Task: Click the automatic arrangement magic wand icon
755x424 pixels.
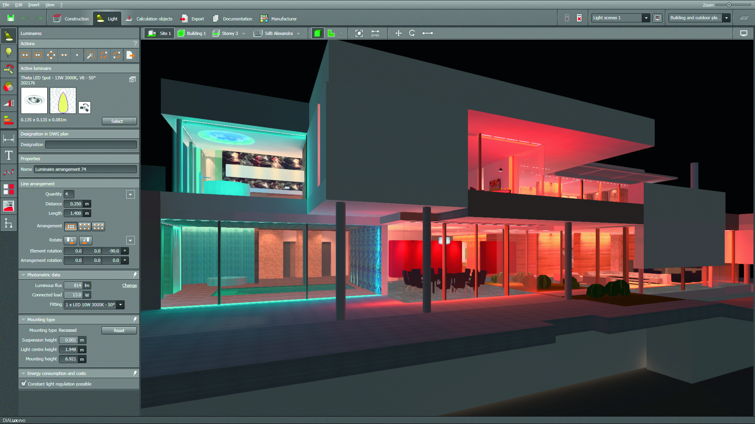Action: tap(90, 55)
